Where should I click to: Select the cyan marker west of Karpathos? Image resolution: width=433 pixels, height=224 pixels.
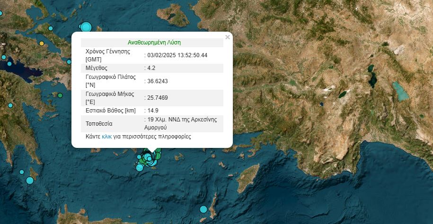tap(203, 209)
